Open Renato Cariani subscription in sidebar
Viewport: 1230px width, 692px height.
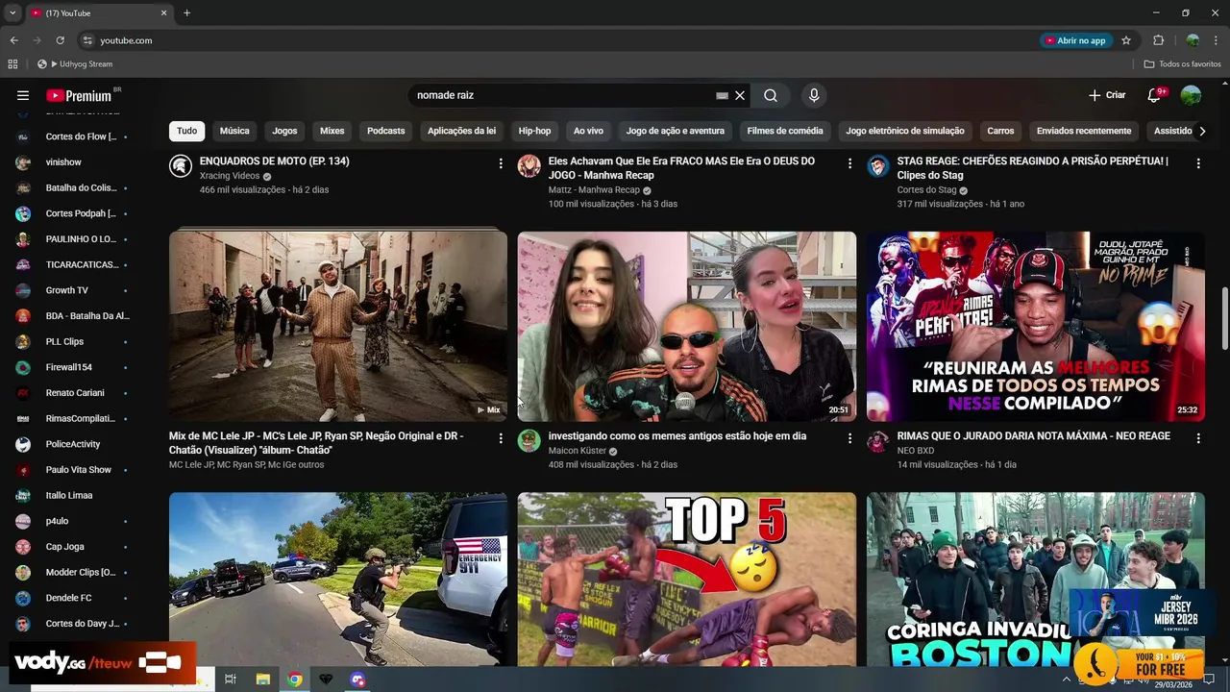click(x=71, y=393)
